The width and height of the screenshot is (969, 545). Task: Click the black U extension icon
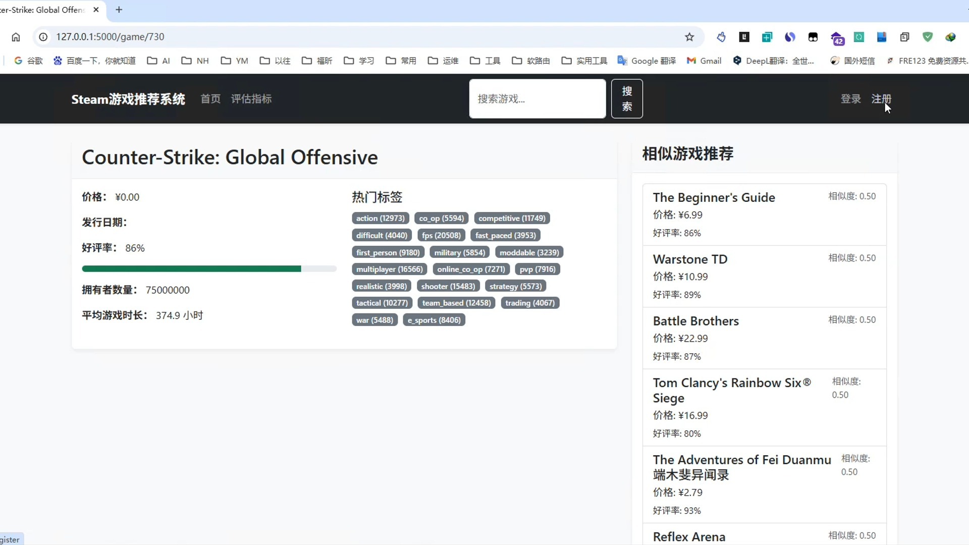pyautogui.click(x=744, y=37)
